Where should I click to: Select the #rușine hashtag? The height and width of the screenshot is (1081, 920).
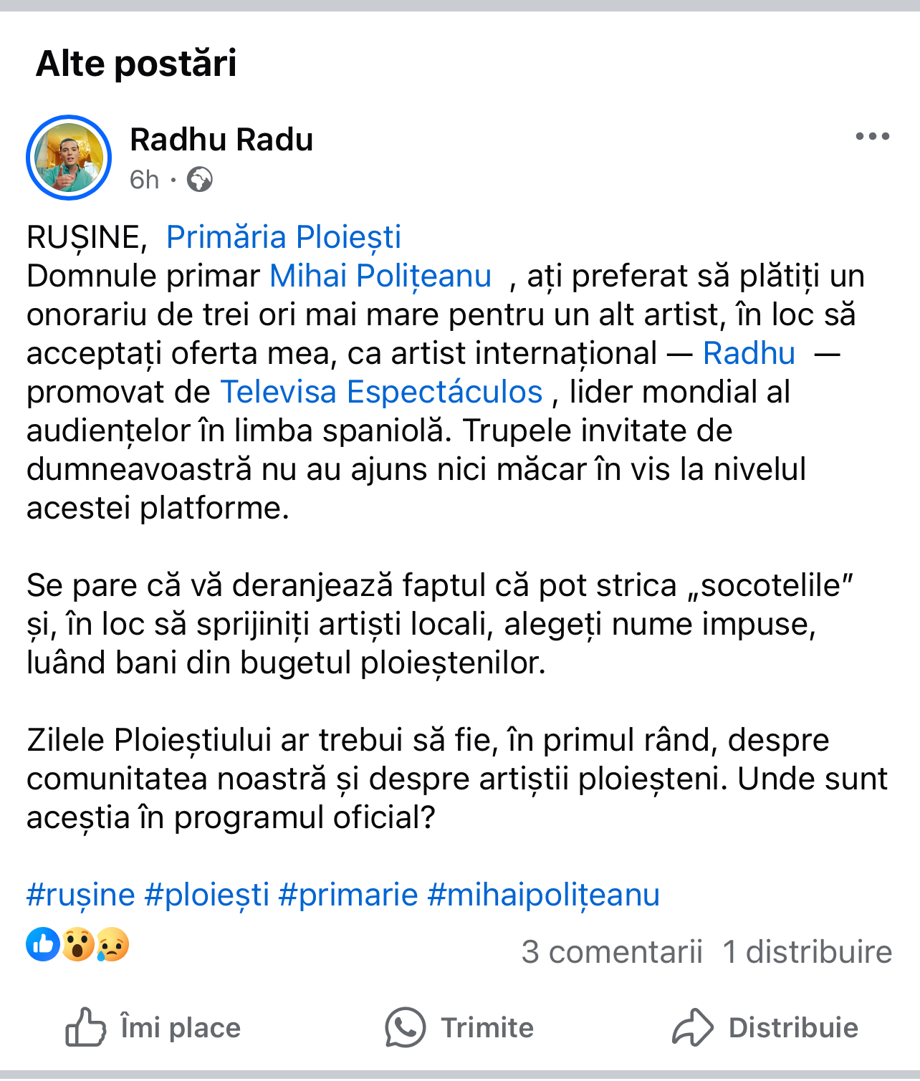point(81,895)
